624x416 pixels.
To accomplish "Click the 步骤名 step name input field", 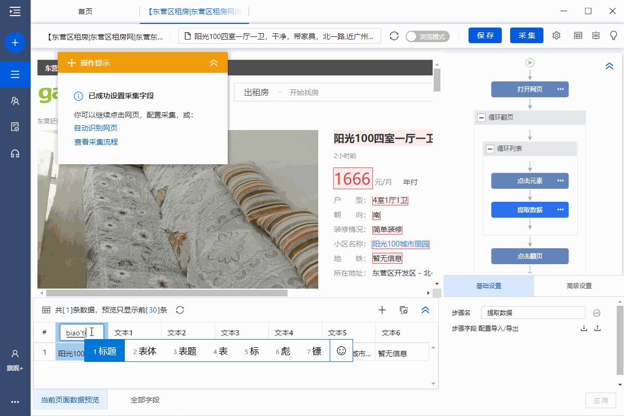I will click(533, 313).
